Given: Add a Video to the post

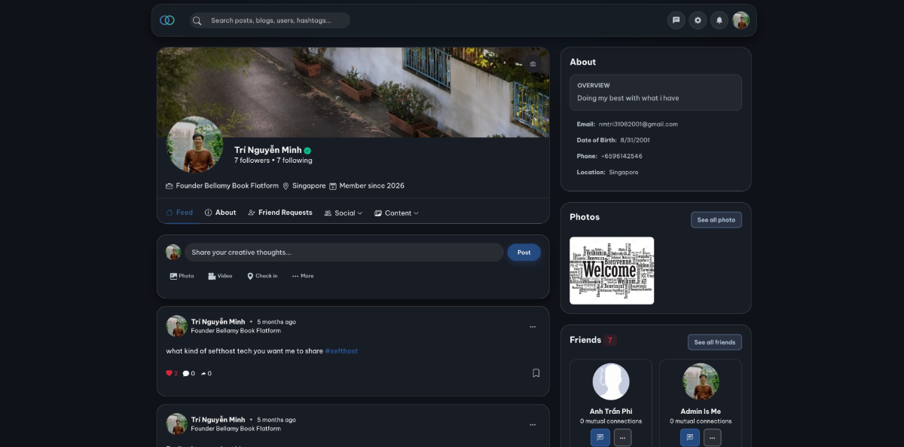Looking at the screenshot, I should tap(220, 276).
